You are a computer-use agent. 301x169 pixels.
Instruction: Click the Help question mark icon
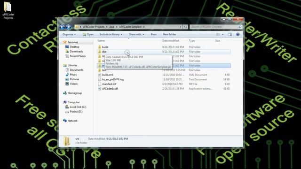click(x=238, y=34)
